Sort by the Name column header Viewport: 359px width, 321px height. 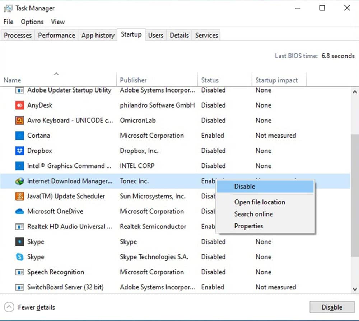(58, 79)
